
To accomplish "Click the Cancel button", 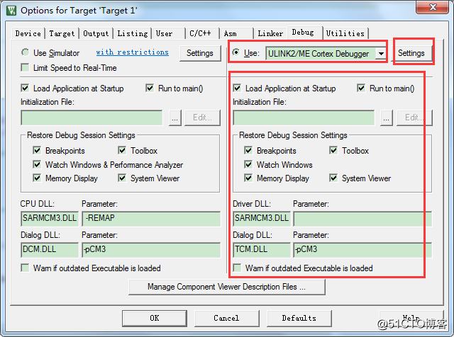I will coord(227,318).
